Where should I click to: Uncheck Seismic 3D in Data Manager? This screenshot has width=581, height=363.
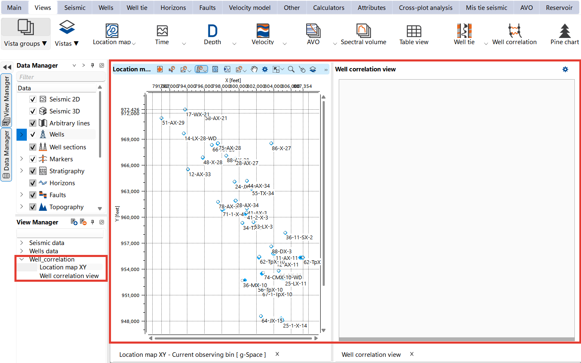(32, 111)
